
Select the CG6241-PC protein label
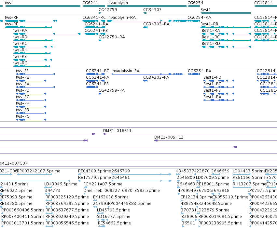pos(98,71)
